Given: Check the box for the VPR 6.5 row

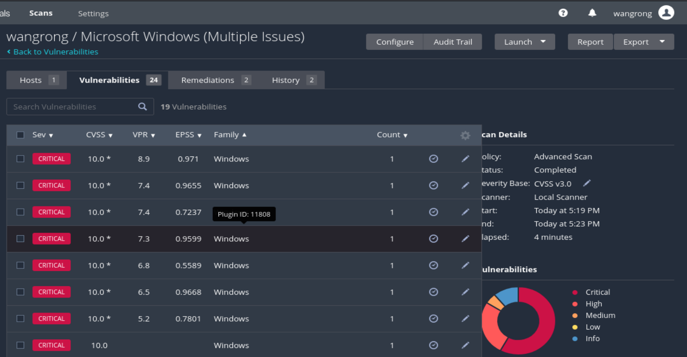Looking at the screenshot, I should tap(20, 292).
